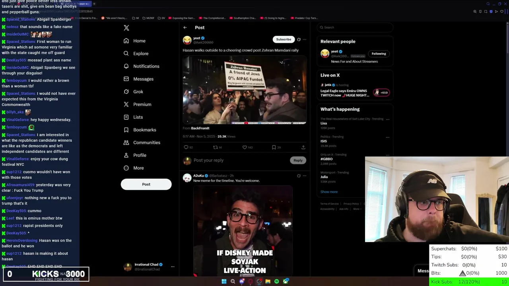
Task: Go back using the arrow beside Post
Action: tap(185, 27)
